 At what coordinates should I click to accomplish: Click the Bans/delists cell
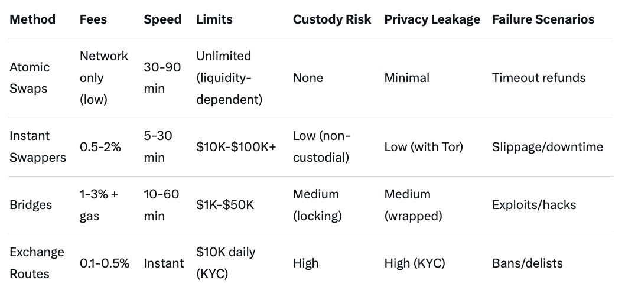(528, 263)
